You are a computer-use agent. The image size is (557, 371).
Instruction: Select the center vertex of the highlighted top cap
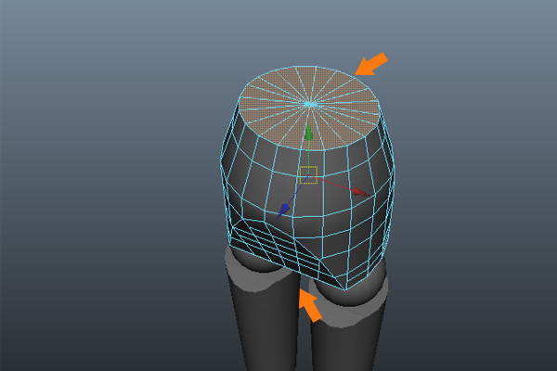pyautogui.click(x=310, y=105)
